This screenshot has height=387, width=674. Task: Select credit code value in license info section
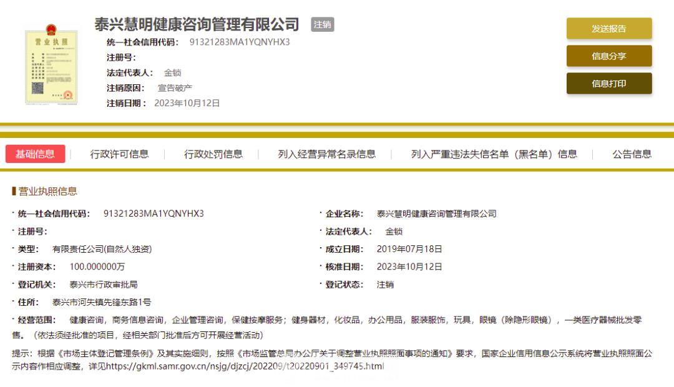coord(154,213)
